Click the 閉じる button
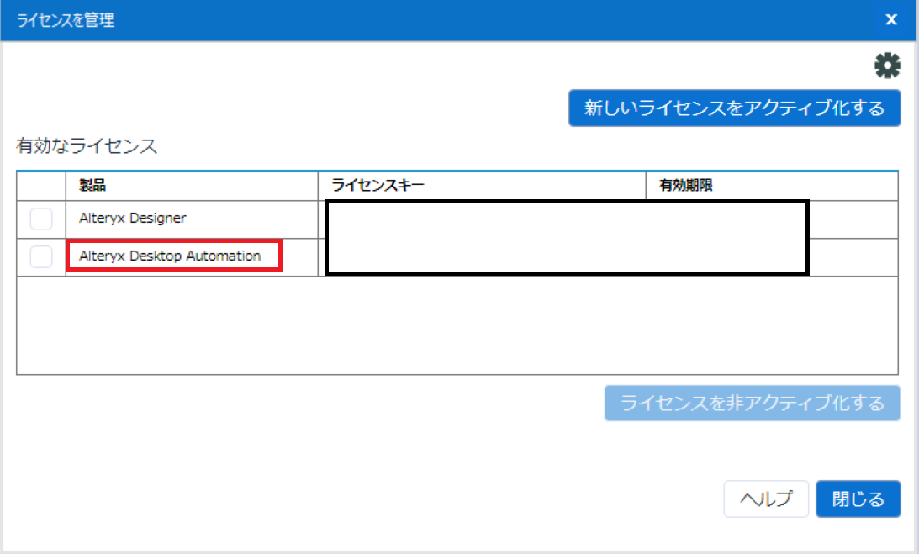 coord(858,499)
